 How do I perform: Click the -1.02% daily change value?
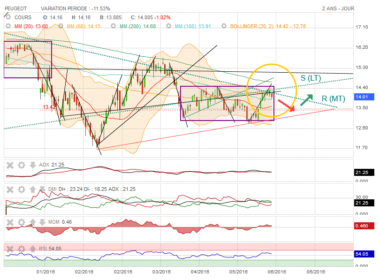[162, 17]
